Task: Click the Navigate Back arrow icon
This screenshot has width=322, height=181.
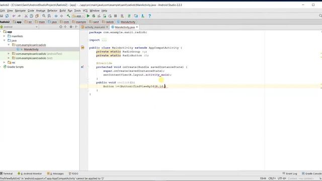Action: (56, 16)
